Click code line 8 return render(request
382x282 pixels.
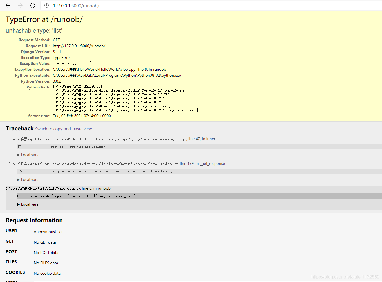pyautogui.click(x=199, y=196)
